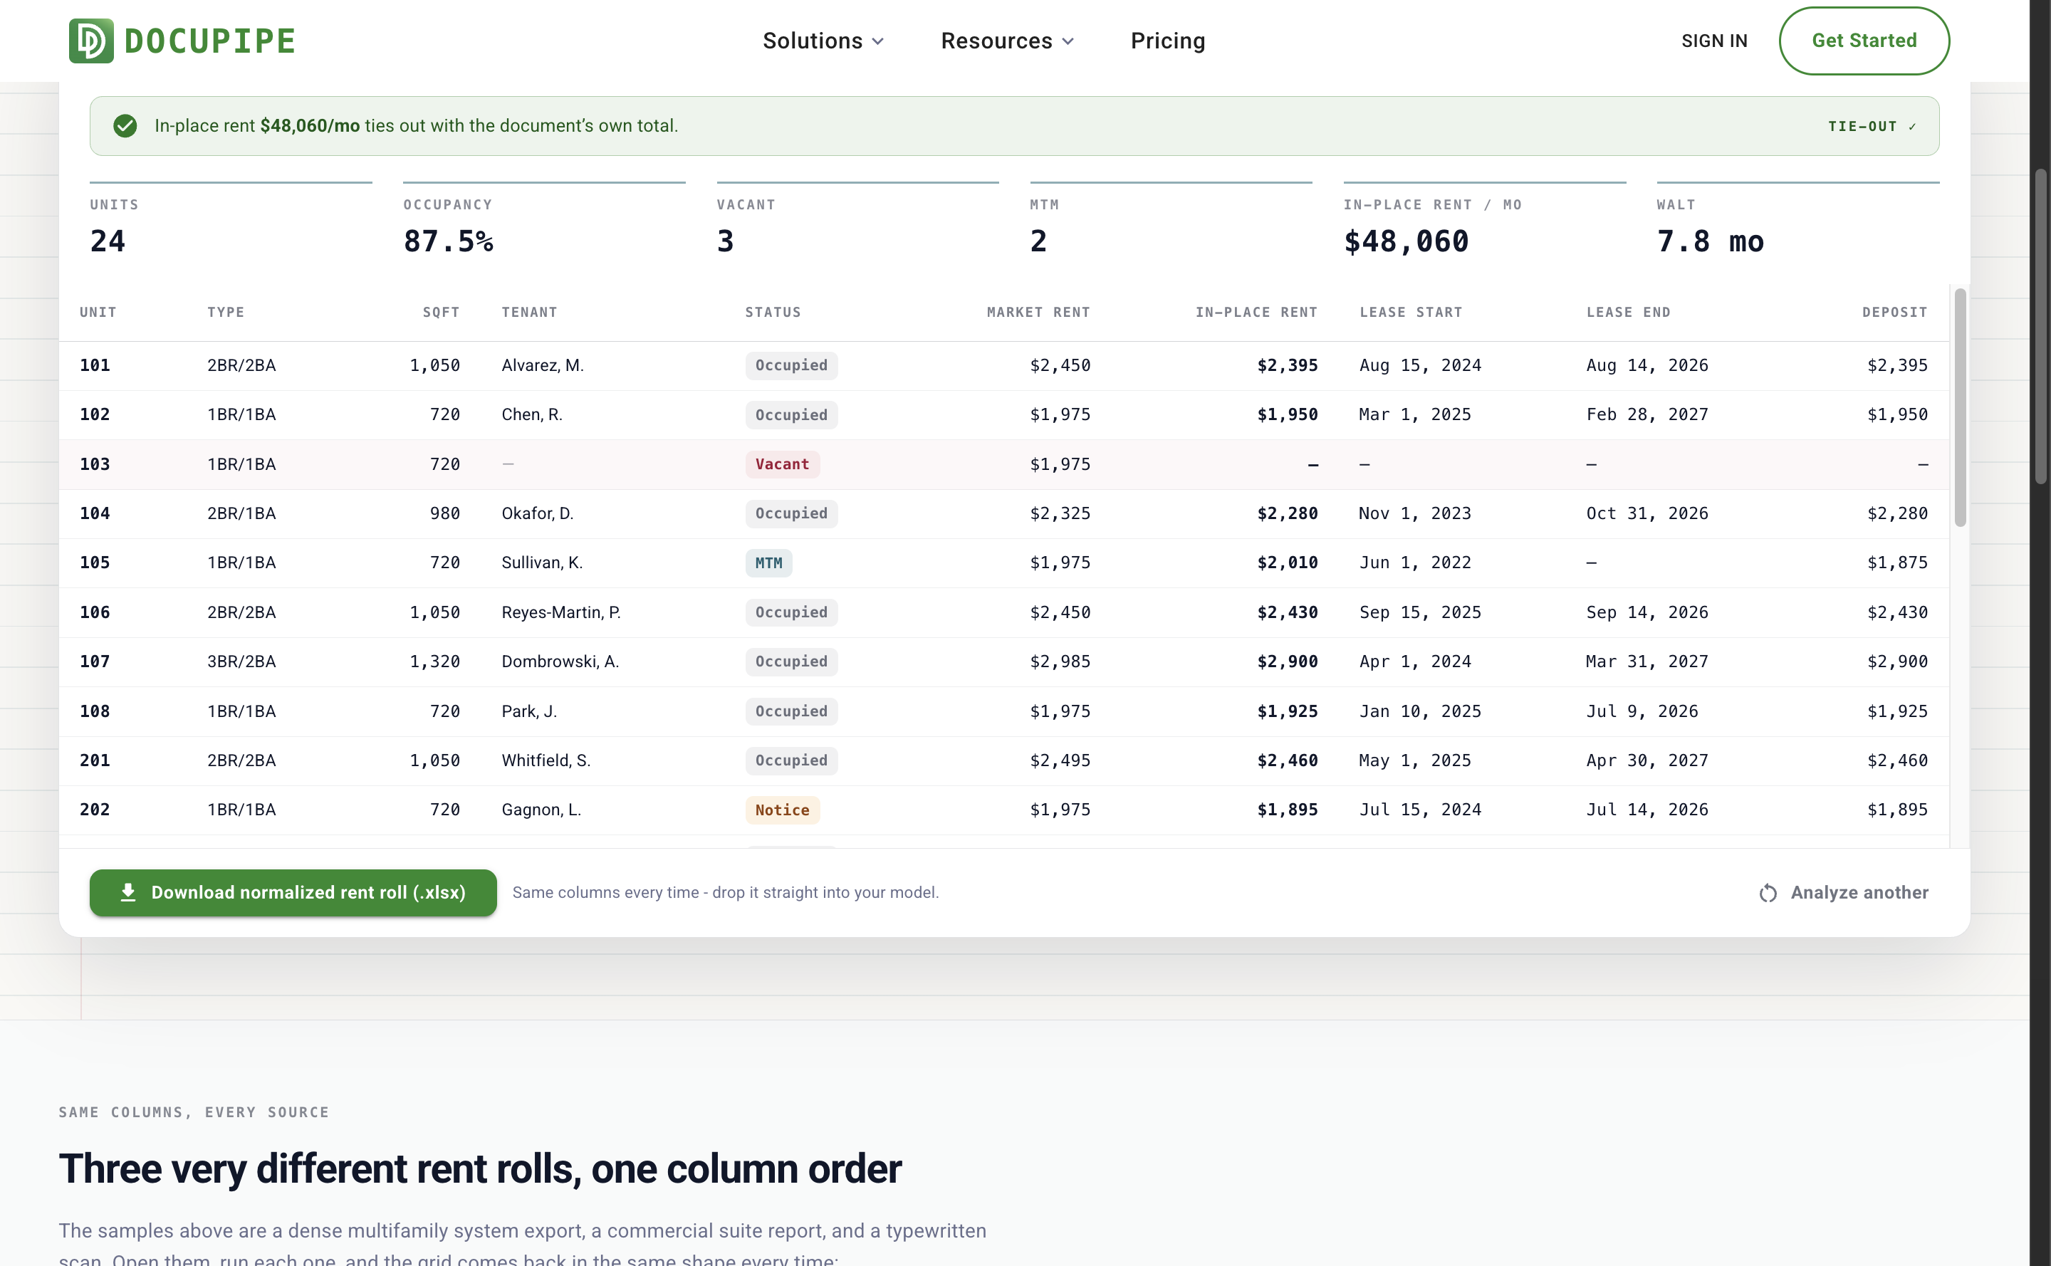
Task: Expand the Resources dropdown chevron
Action: pos(1068,42)
